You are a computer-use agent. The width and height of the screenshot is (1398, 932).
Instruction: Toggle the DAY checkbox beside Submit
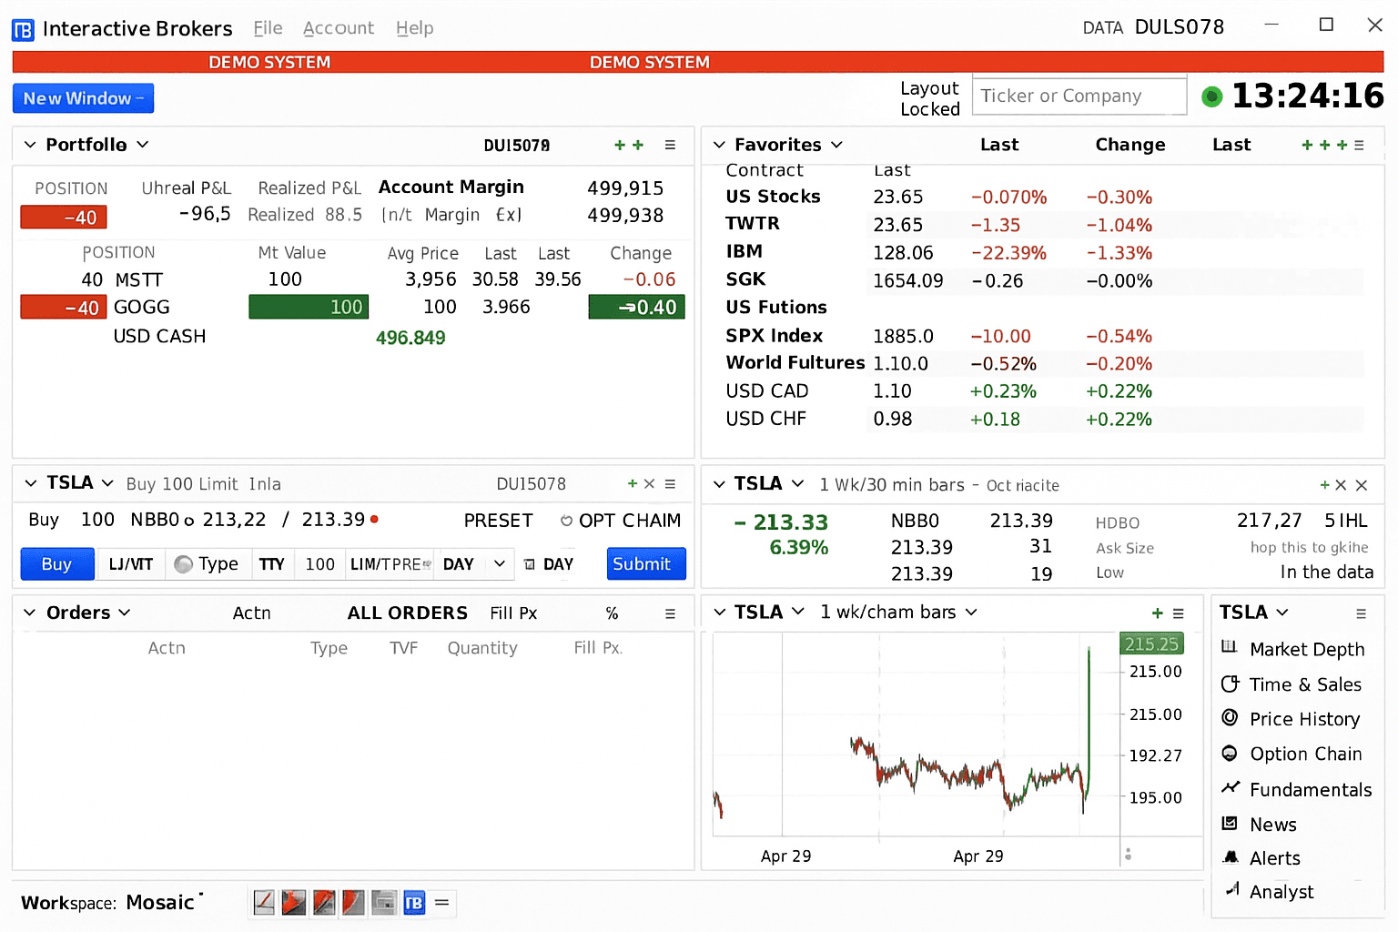[530, 564]
